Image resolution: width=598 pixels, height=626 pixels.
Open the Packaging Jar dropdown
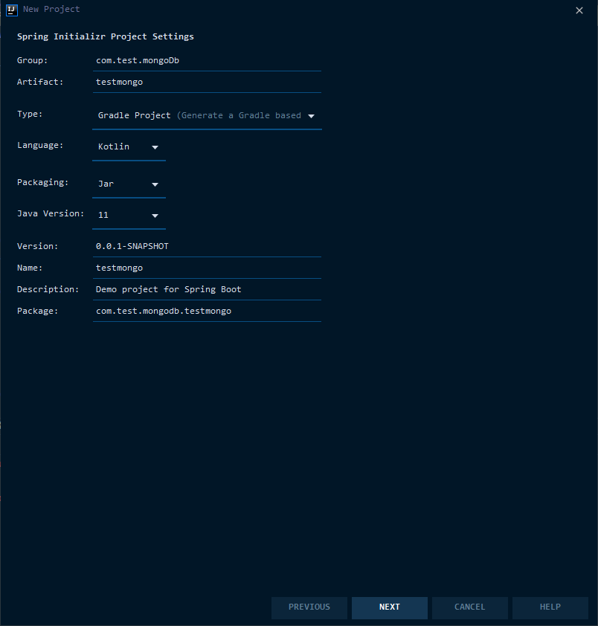(155, 184)
